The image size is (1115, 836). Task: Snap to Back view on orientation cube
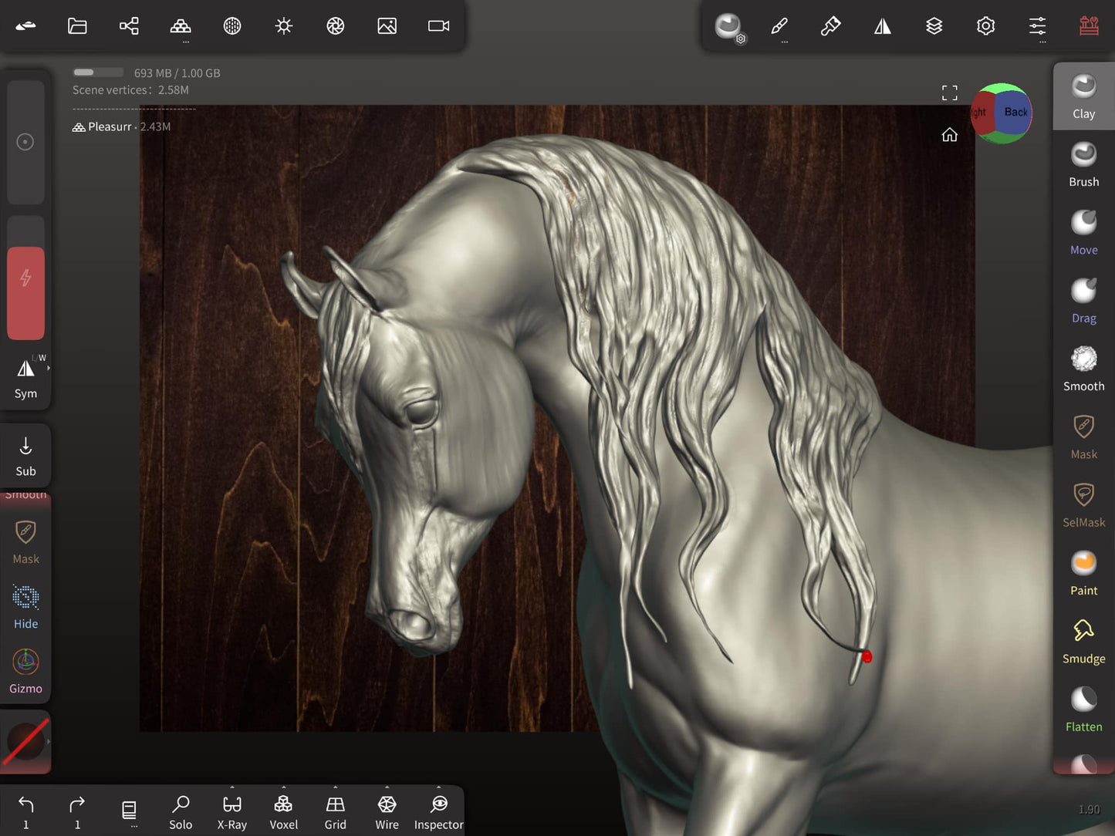(x=1014, y=113)
